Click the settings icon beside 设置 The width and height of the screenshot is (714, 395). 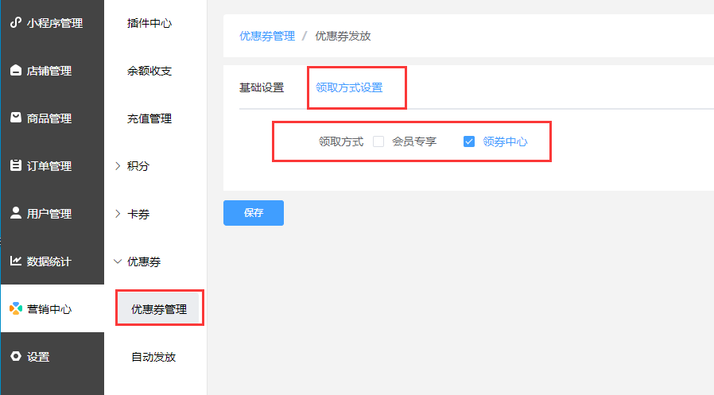coord(16,356)
